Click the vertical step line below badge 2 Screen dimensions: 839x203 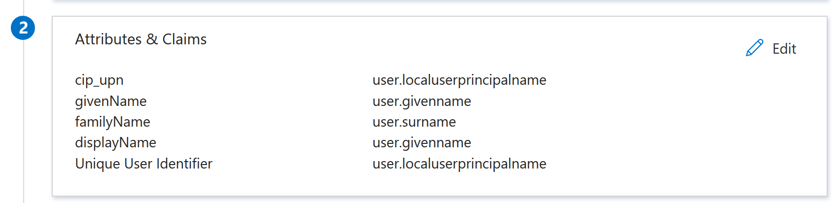click(24, 123)
